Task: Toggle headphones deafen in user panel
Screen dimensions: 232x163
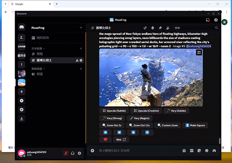Action: click(73, 153)
